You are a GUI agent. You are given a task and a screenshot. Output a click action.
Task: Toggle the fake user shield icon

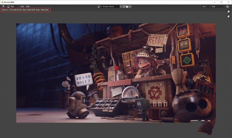click(x=121, y=7)
